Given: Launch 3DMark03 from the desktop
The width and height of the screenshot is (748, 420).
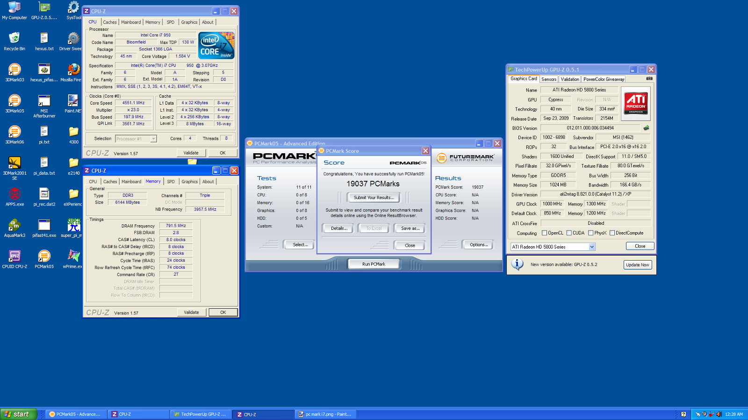Looking at the screenshot, I should click(x=14, y=72).
